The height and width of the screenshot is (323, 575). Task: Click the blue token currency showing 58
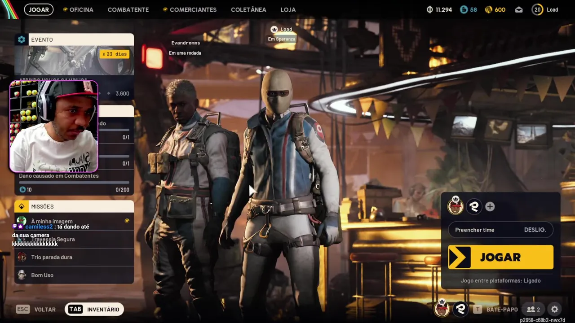pyautogui.click(x=469, y=9)
